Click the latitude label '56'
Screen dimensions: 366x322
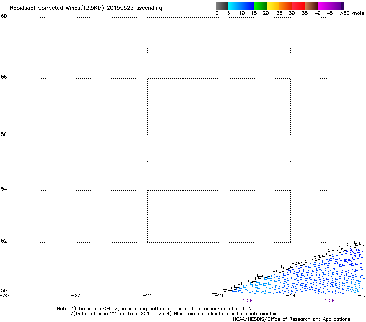(x=4, y=134)
